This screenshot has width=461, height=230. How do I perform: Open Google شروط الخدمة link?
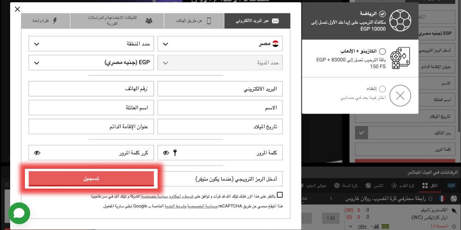point(175,206)
